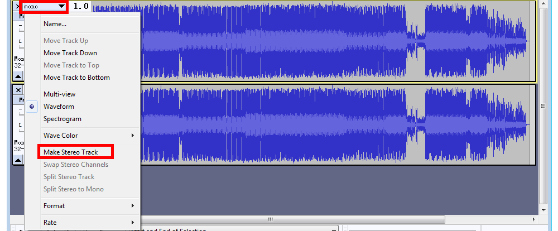Image resolution: width=558 pixels, height=231 pixels.
Task: Collapse the second track with its arrow button
Action: pos(18,160)
